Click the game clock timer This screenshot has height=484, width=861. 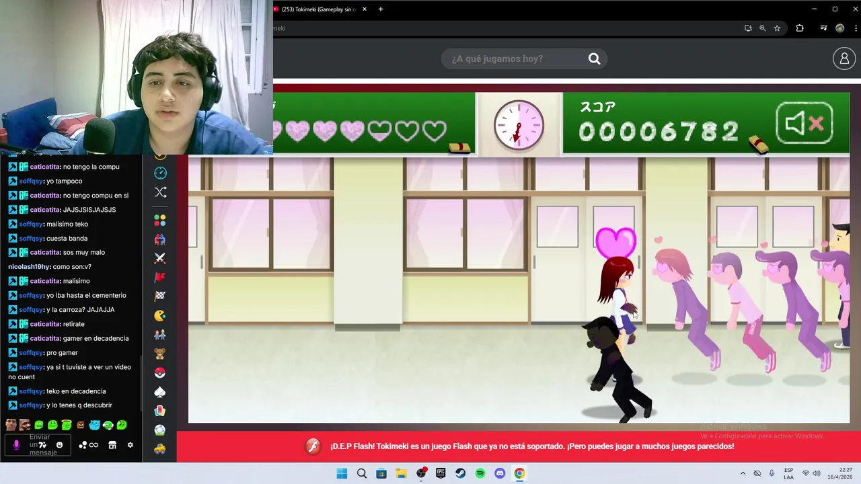[x=519, y=124]
